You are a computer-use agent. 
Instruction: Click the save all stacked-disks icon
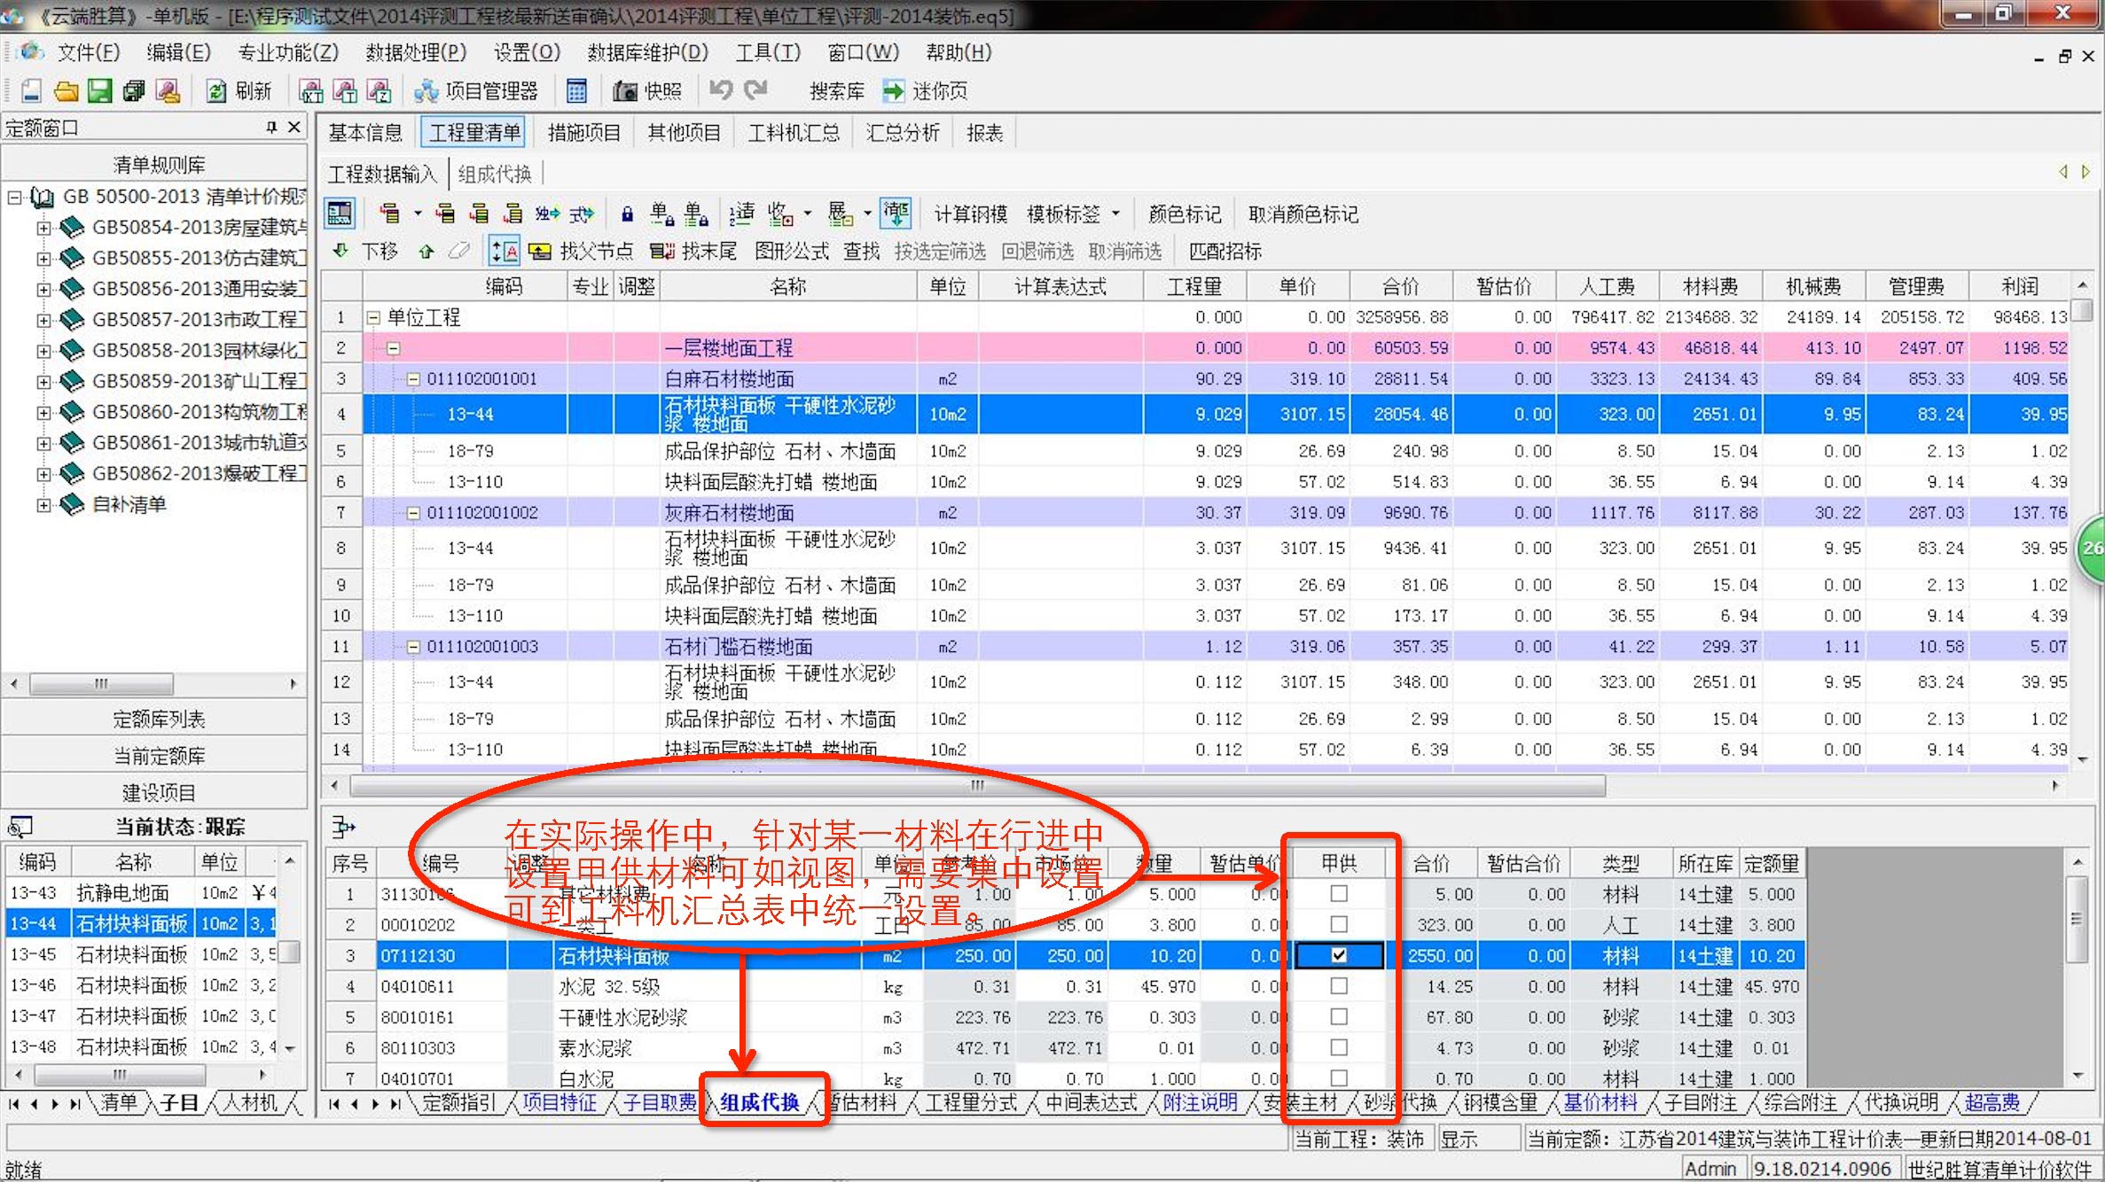pos(134,90)
